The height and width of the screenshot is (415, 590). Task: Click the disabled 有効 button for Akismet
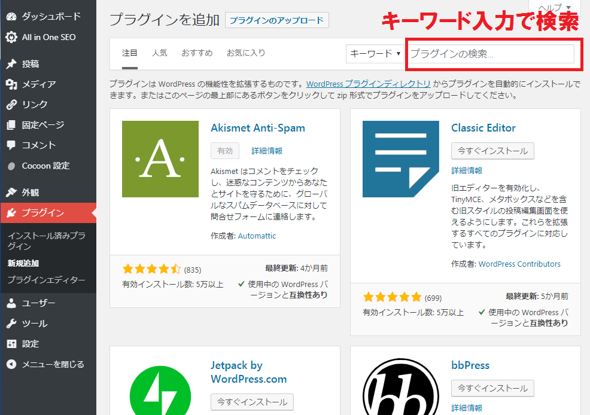[225, 151]
